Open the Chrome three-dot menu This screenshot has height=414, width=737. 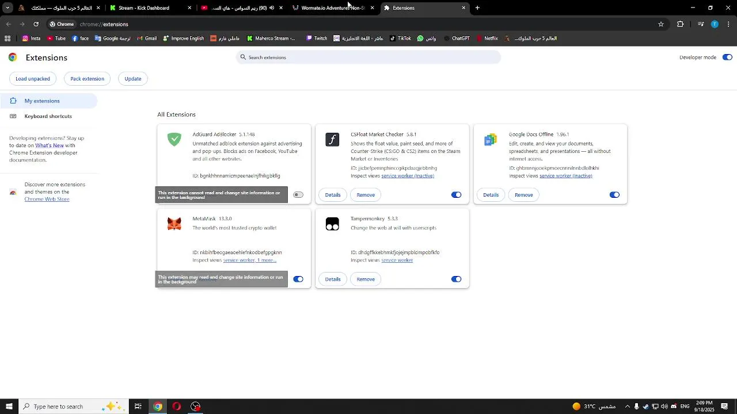pyautogui.click(x=729, y=24)
